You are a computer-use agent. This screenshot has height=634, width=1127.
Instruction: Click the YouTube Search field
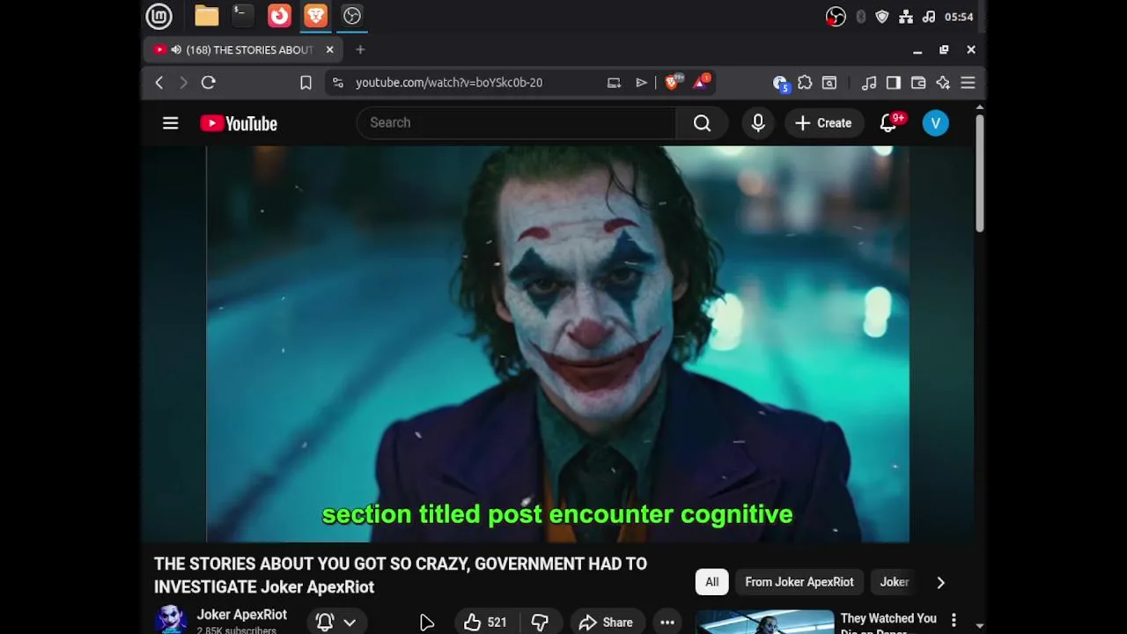click(516, 122)
